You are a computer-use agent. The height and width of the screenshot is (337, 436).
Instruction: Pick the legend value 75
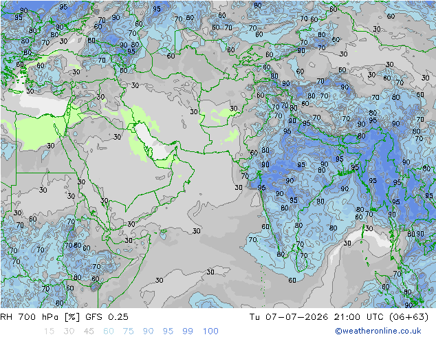(128, 331)
